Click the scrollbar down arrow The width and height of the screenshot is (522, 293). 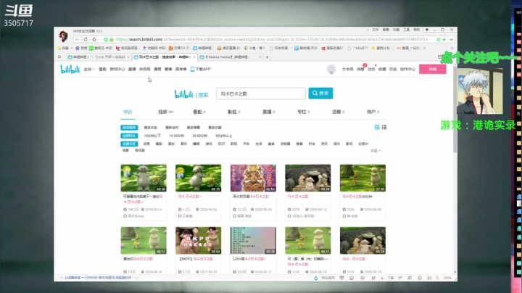click(x=455, y=272)
